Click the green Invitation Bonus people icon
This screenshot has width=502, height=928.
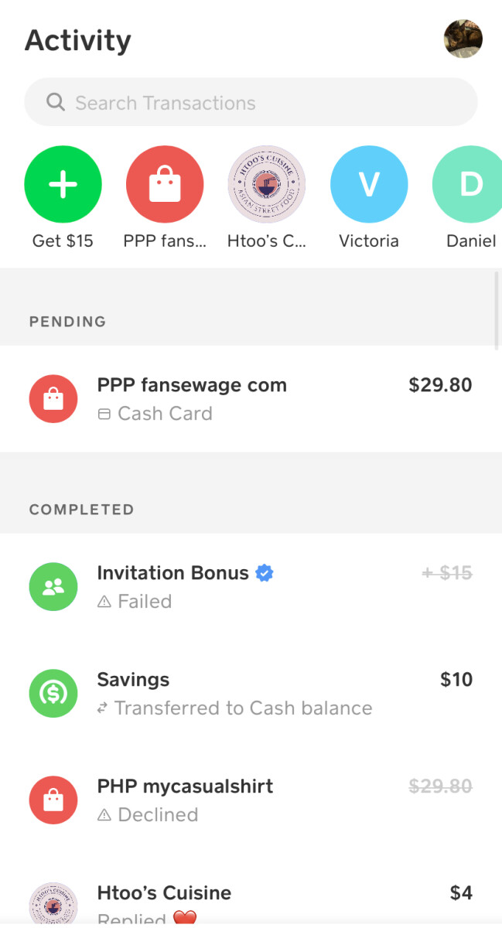[x=53, y=587]
